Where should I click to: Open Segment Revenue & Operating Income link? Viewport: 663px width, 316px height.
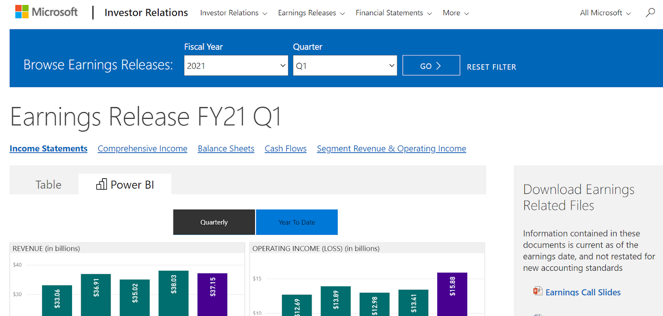[x=392, y=148]
